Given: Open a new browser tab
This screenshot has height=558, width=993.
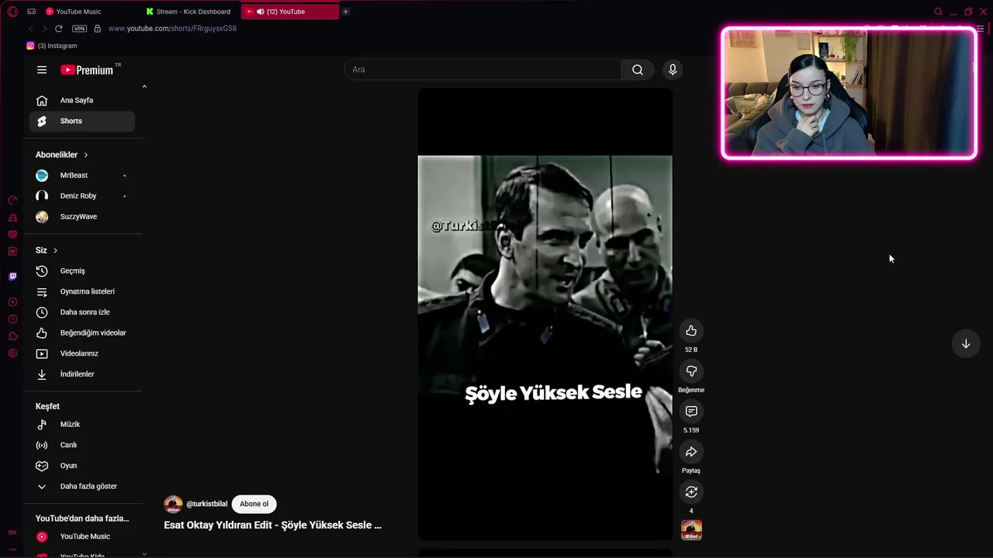Looking at the screenshot, I should click(x=345, y=12).
